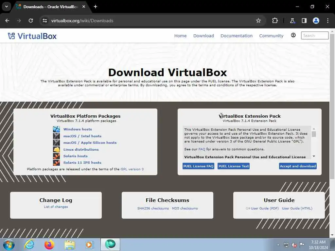Open the Solaris hosts link
Screen dimensions: 335x251
point(76,156)
